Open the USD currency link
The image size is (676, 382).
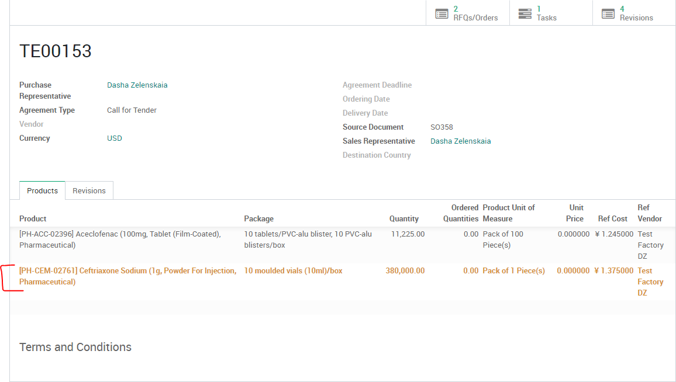[114, 138]
